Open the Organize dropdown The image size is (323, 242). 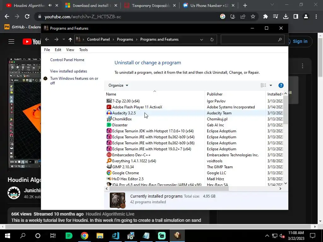[x=118, y=85]
